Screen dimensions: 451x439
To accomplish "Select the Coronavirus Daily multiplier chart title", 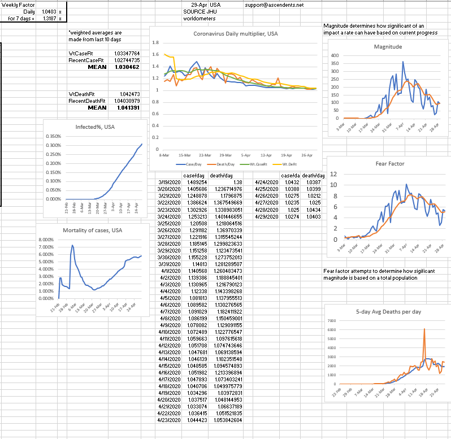I will [x=232, y=34].
